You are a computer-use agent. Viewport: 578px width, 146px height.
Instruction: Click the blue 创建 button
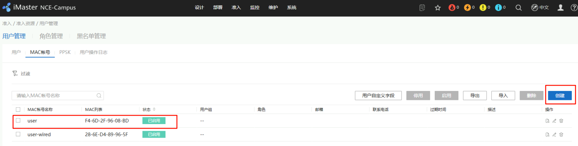click(x=560, y=96)
